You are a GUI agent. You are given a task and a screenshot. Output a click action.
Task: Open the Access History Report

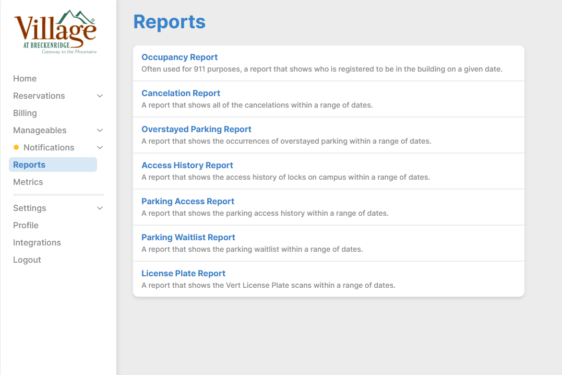click(x=187, y=166)
